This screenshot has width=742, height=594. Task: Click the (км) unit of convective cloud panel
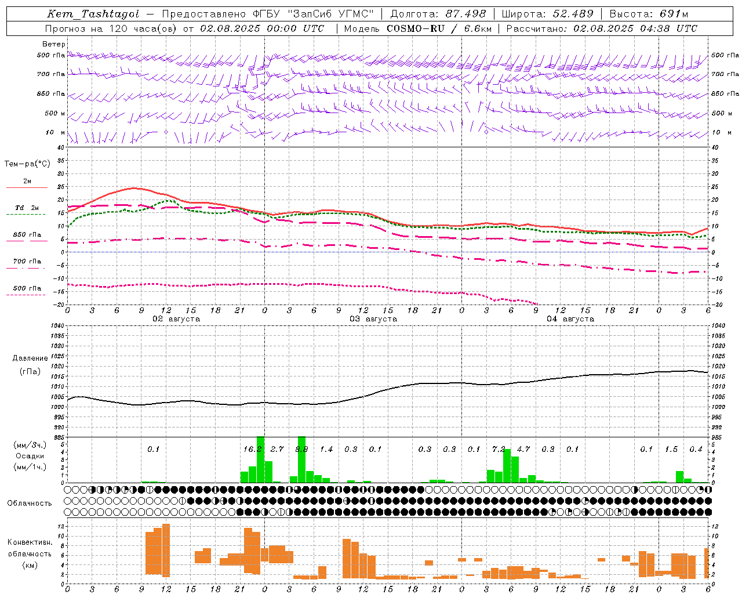[30, 564]
